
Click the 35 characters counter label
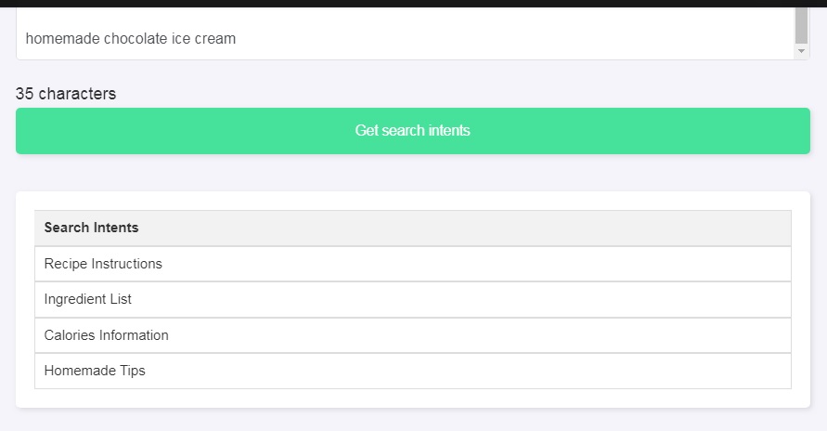pyautogui.click(x=66, y=94)
